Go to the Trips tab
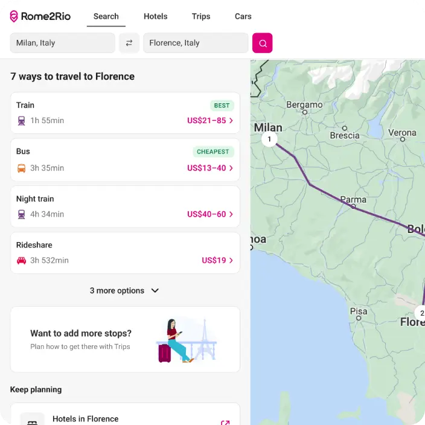 [x=201, y=16]
